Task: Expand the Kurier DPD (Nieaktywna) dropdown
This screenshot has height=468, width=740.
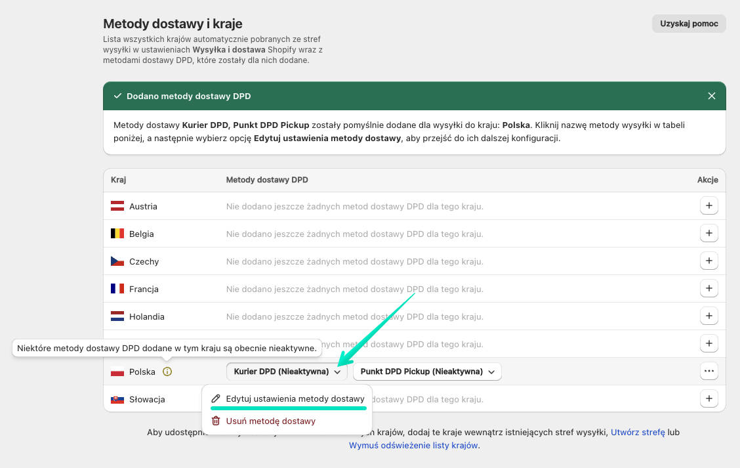Action: point(287,372)
